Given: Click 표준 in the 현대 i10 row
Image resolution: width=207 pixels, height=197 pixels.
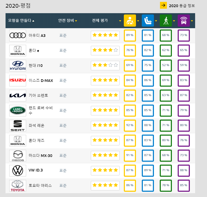Looking at the screenshot, I should coord(63,66).
